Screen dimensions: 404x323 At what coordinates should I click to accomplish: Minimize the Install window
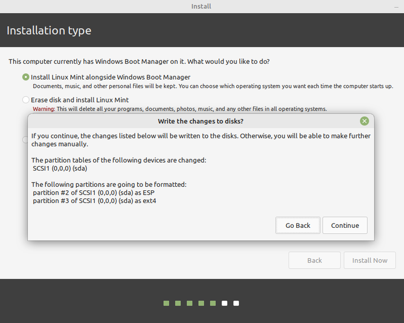(x=396, y=6)
